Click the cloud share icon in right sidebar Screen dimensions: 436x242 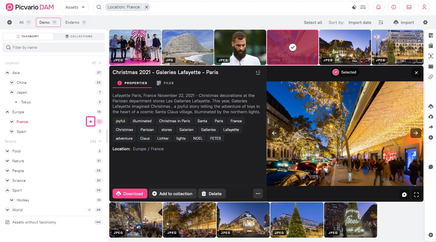(431, 117)
